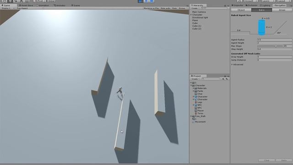Select the Hand tool in the toolbar
Screen dimensions: 293x165
click(x=5, y=1)
